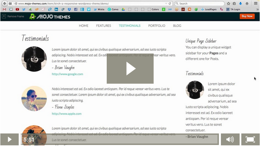Click the browser Search field

coord(200,3)
